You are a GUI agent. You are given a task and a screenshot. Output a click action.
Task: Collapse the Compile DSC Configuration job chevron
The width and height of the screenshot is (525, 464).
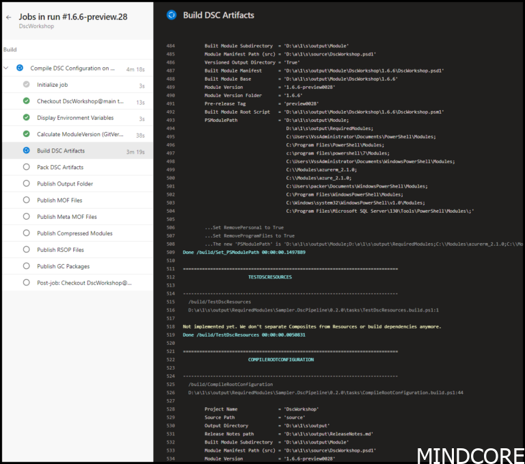pos(7,68)
